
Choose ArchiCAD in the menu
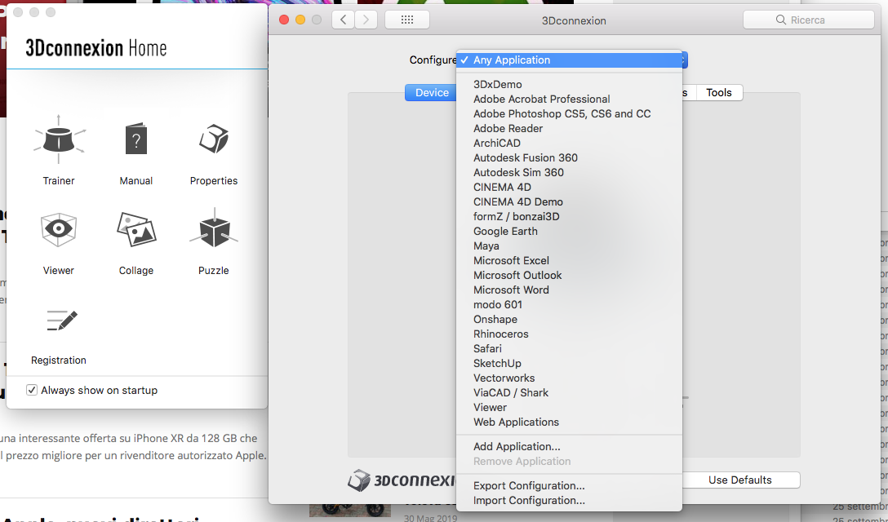569,144
